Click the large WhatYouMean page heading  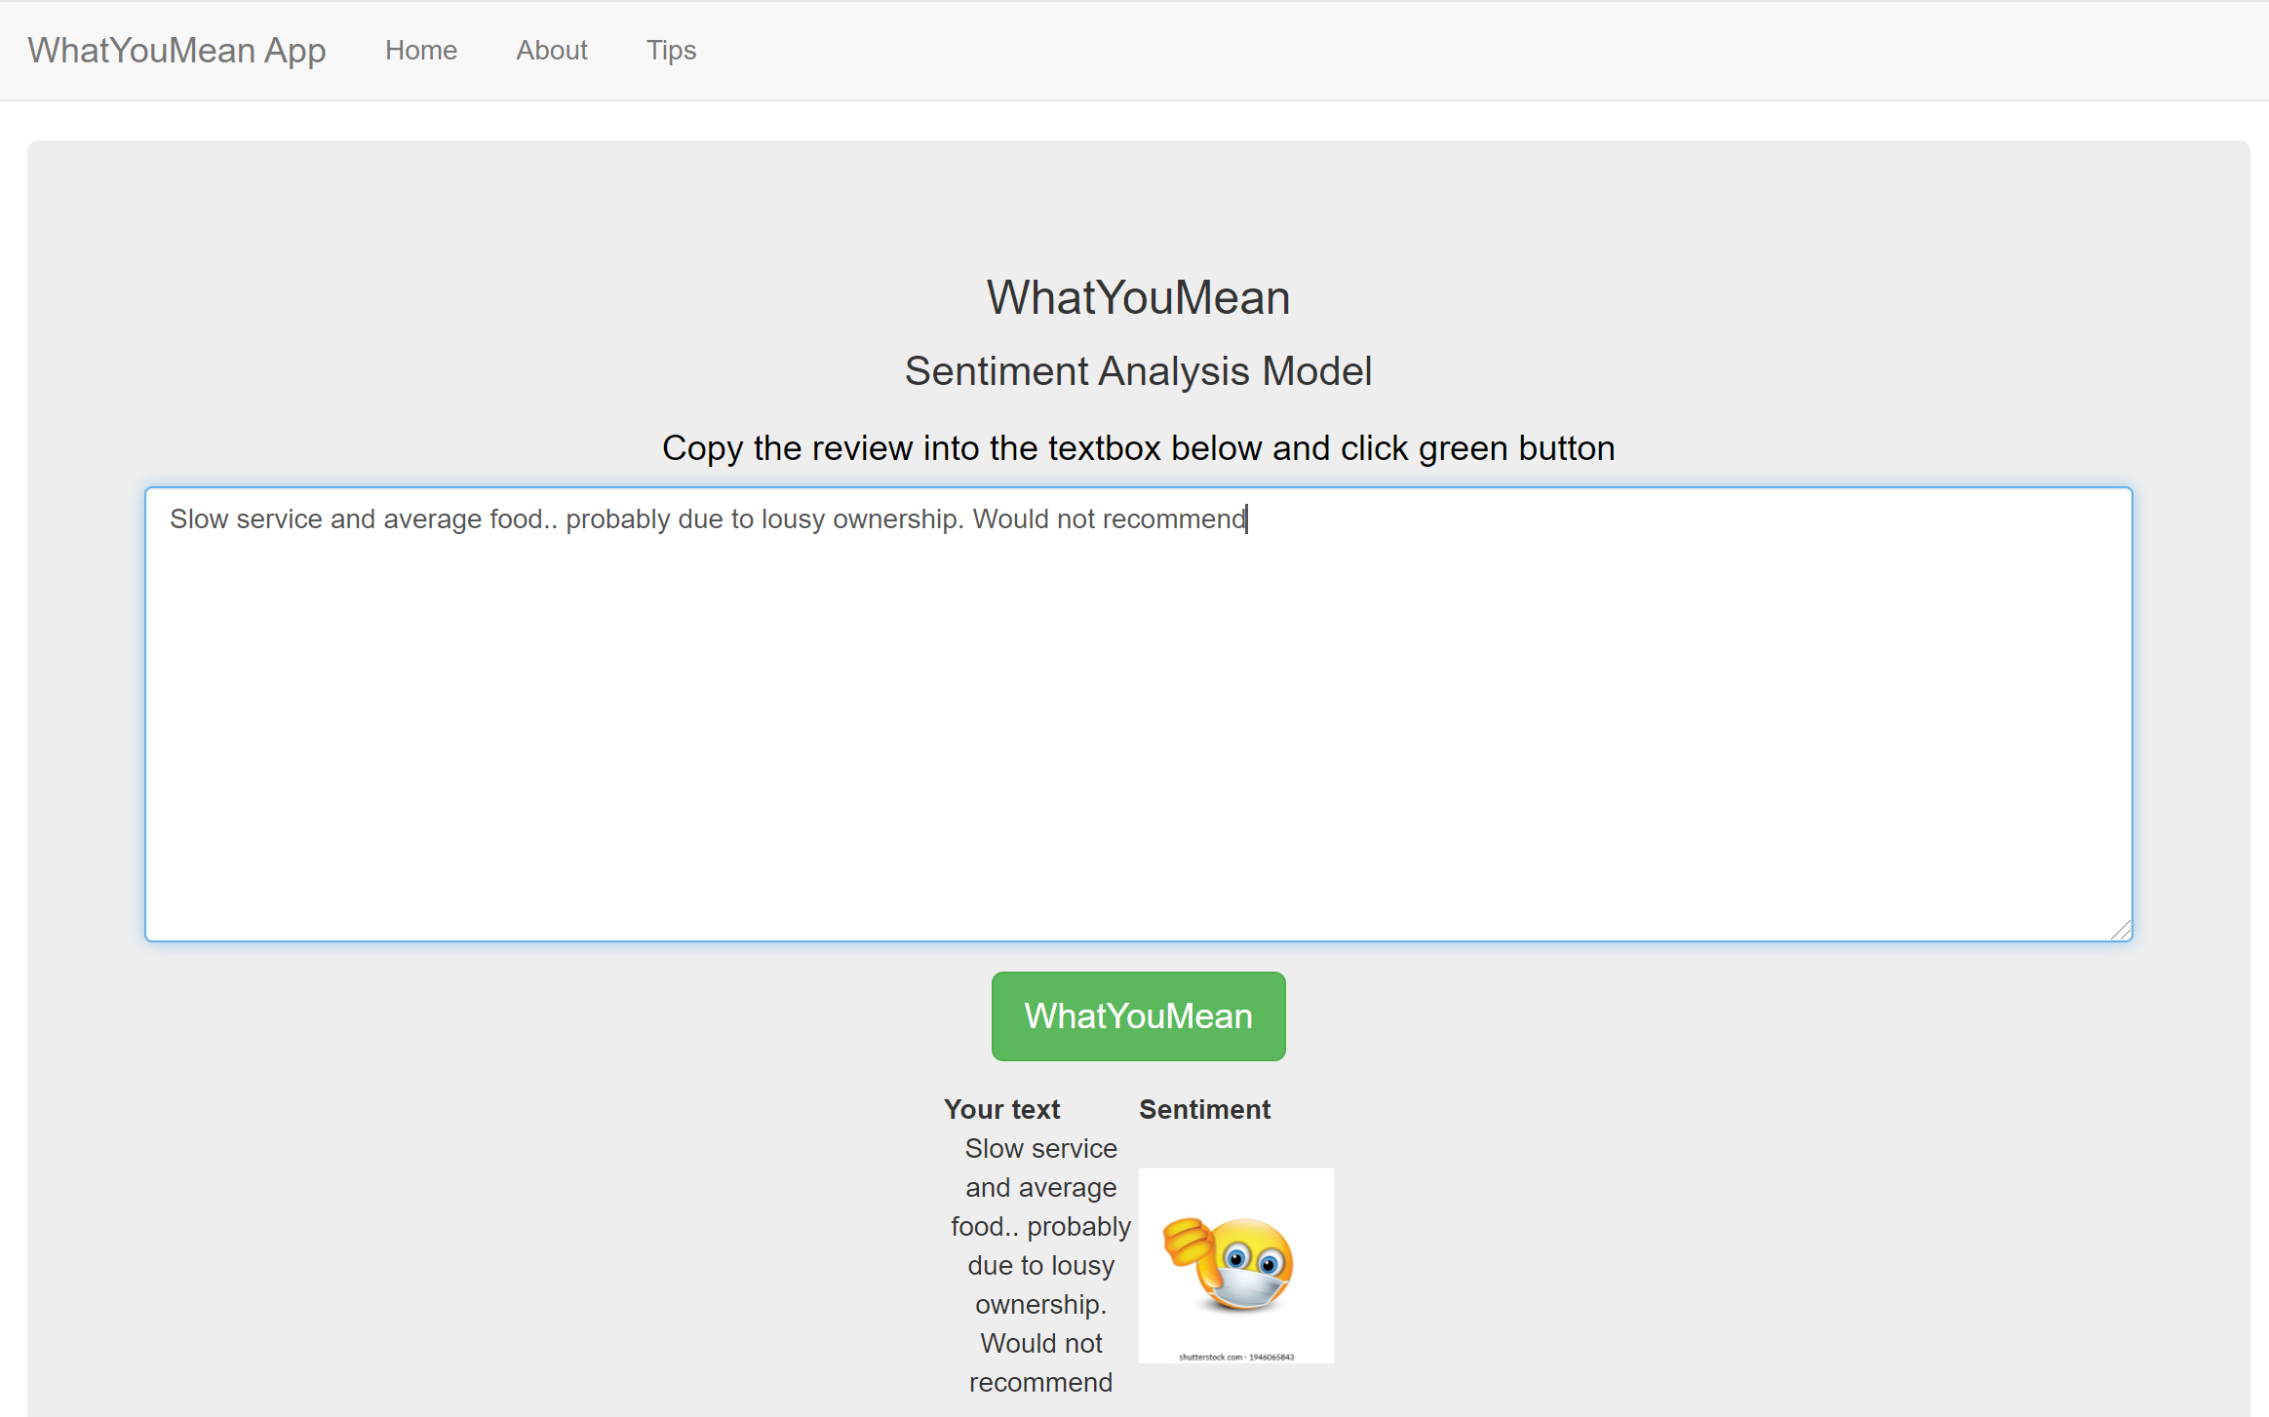point(1138,297)
